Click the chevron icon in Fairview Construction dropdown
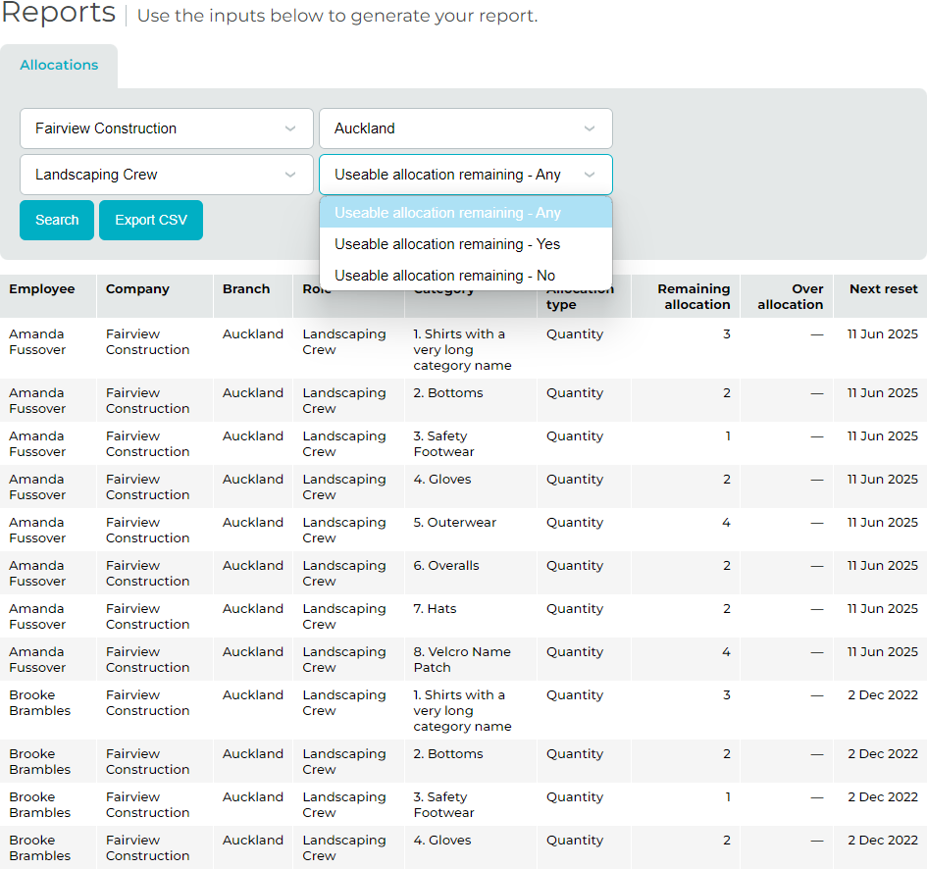Viewport: 927px width, 869px height. coord(290,128)
